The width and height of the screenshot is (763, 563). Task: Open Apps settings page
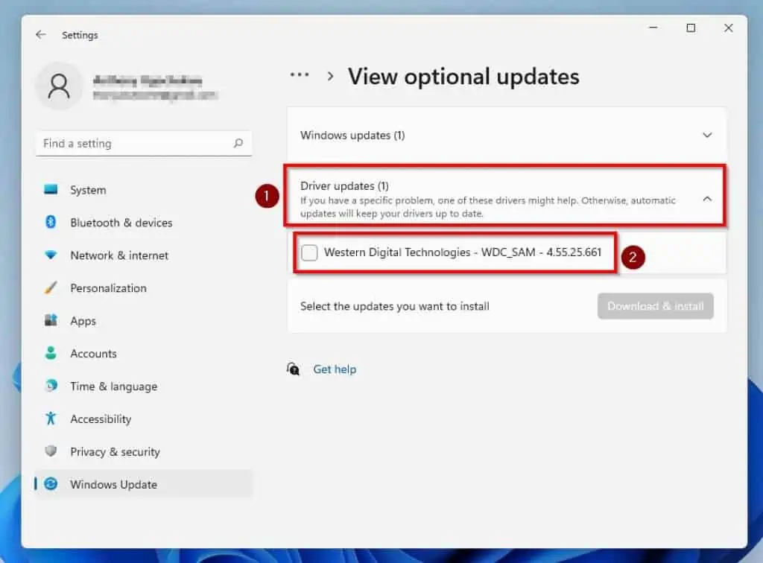pyautogui.click(x=144, y=321)
